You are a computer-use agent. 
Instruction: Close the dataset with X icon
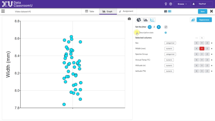point(211,11)
